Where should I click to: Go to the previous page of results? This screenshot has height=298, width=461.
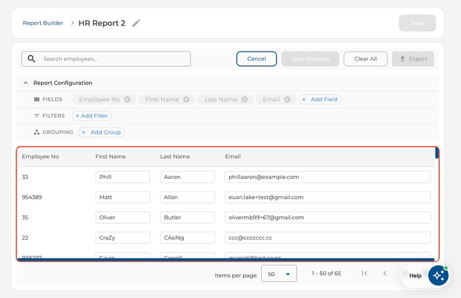(385, 273)
